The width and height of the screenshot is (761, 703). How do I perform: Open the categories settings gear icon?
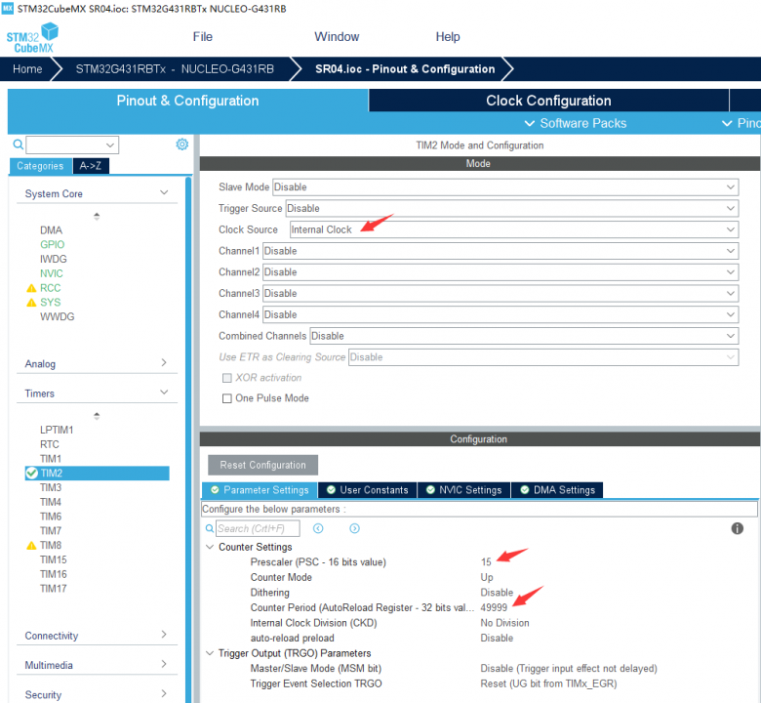[182, 145]
